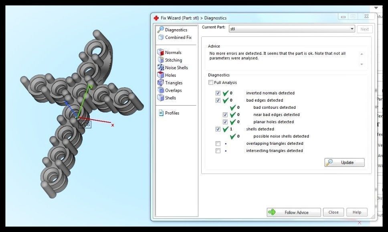Open the Current Part dropdown
Screen dimensions: 388x232
pos(292,29)
